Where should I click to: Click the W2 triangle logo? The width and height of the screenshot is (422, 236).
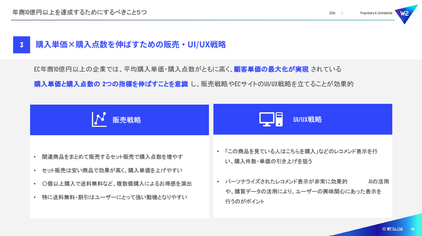pyautogui.click(x=406, y=14)
